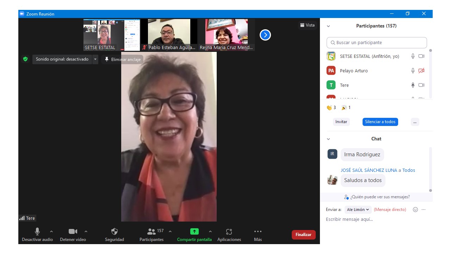Expand the Sonido original dropdown arrow
This screenshot has height=254, width=451.
(95, 59)
